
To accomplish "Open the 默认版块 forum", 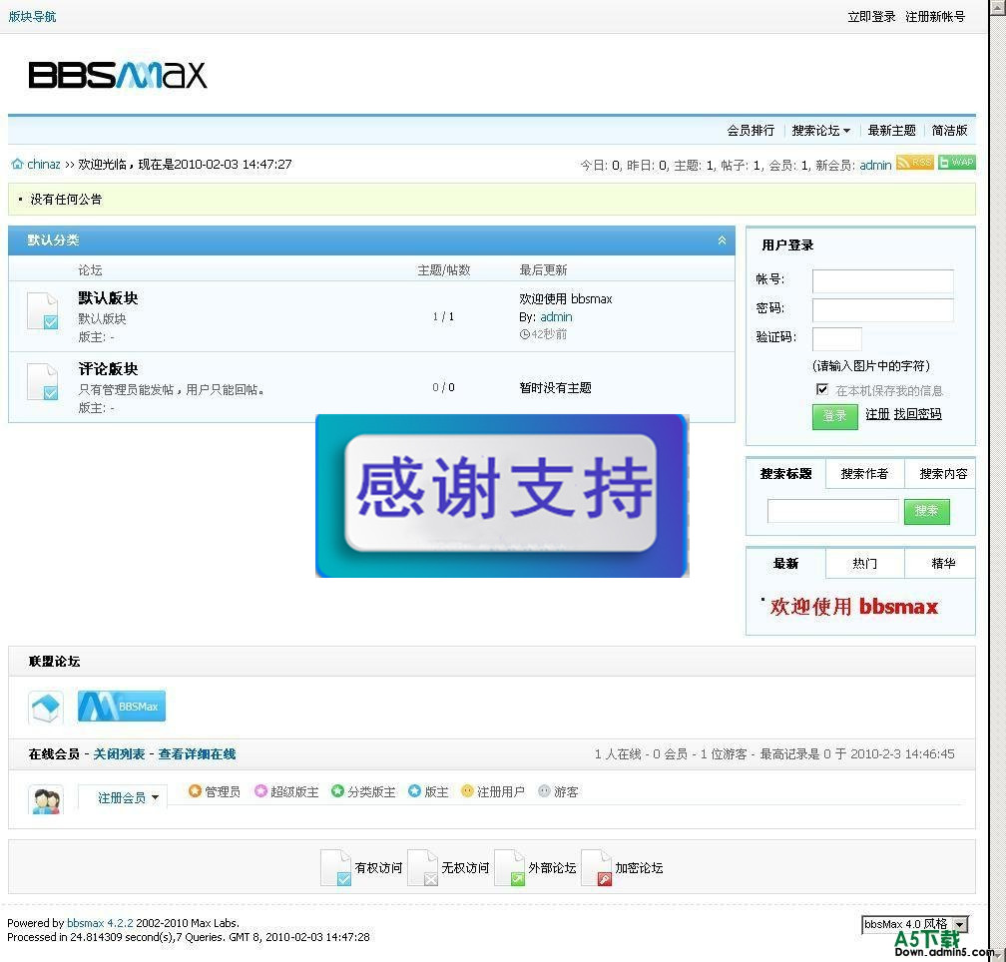I will click(x=108, y=298).
